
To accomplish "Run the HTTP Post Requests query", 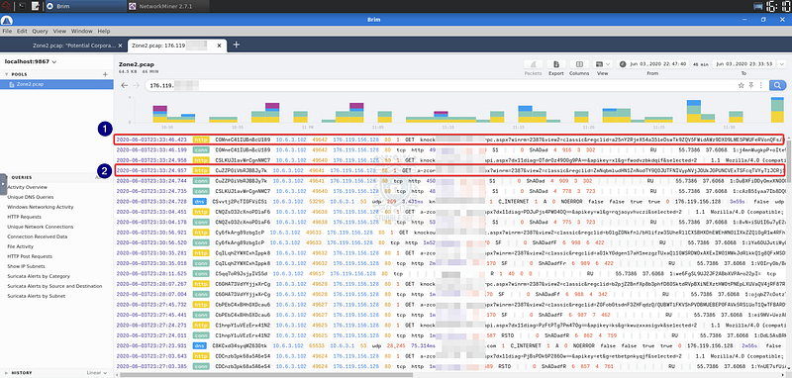I will click(30, 256).
